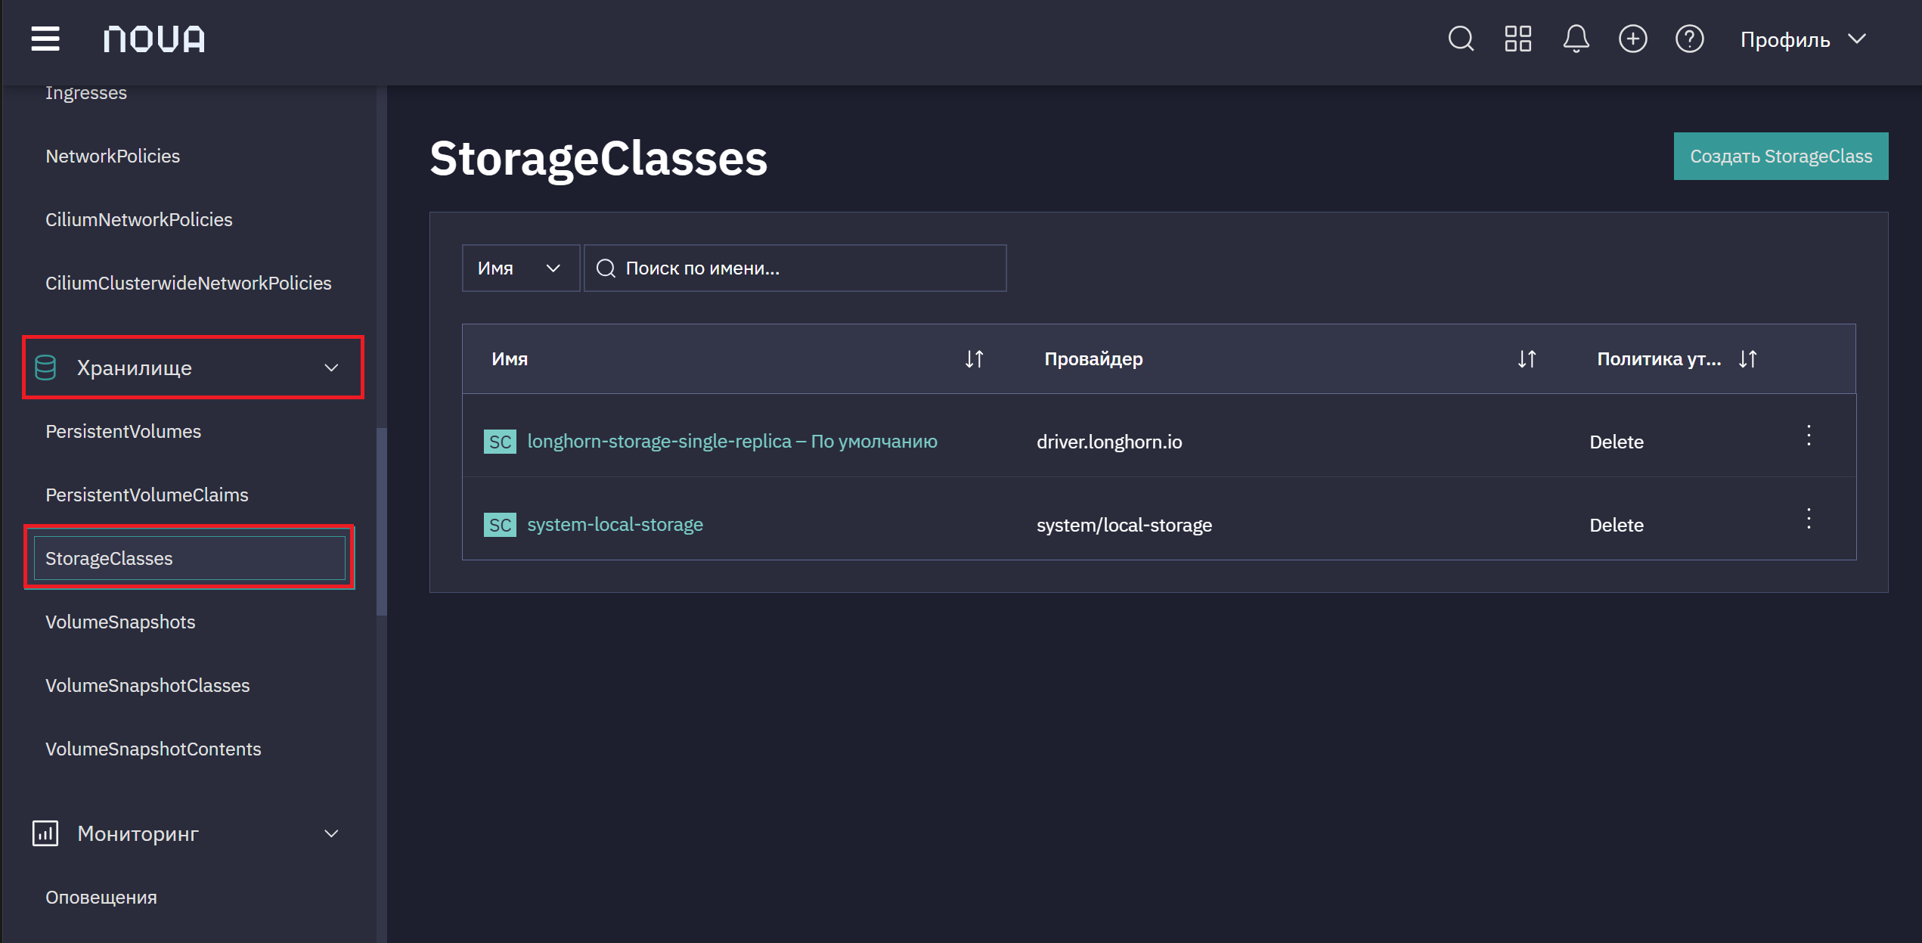This screenshot has height=943, width=1922.
Task: Open the notifications bell
Action: pos(1576,39)
